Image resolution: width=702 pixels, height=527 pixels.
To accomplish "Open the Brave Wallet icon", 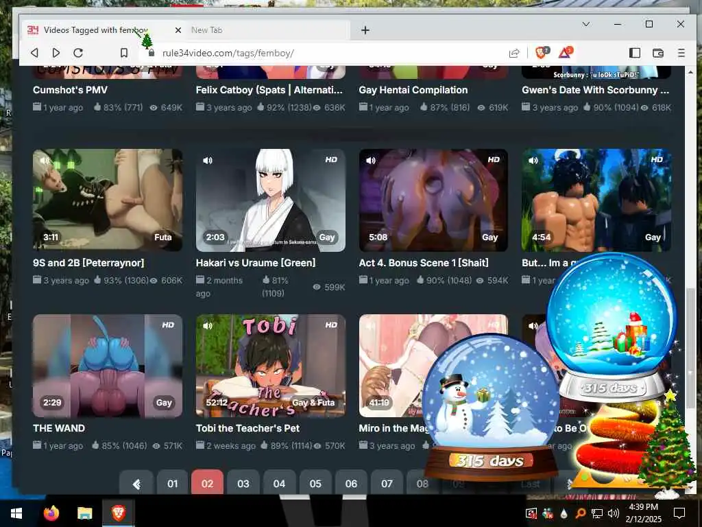I will pos(657,53).
